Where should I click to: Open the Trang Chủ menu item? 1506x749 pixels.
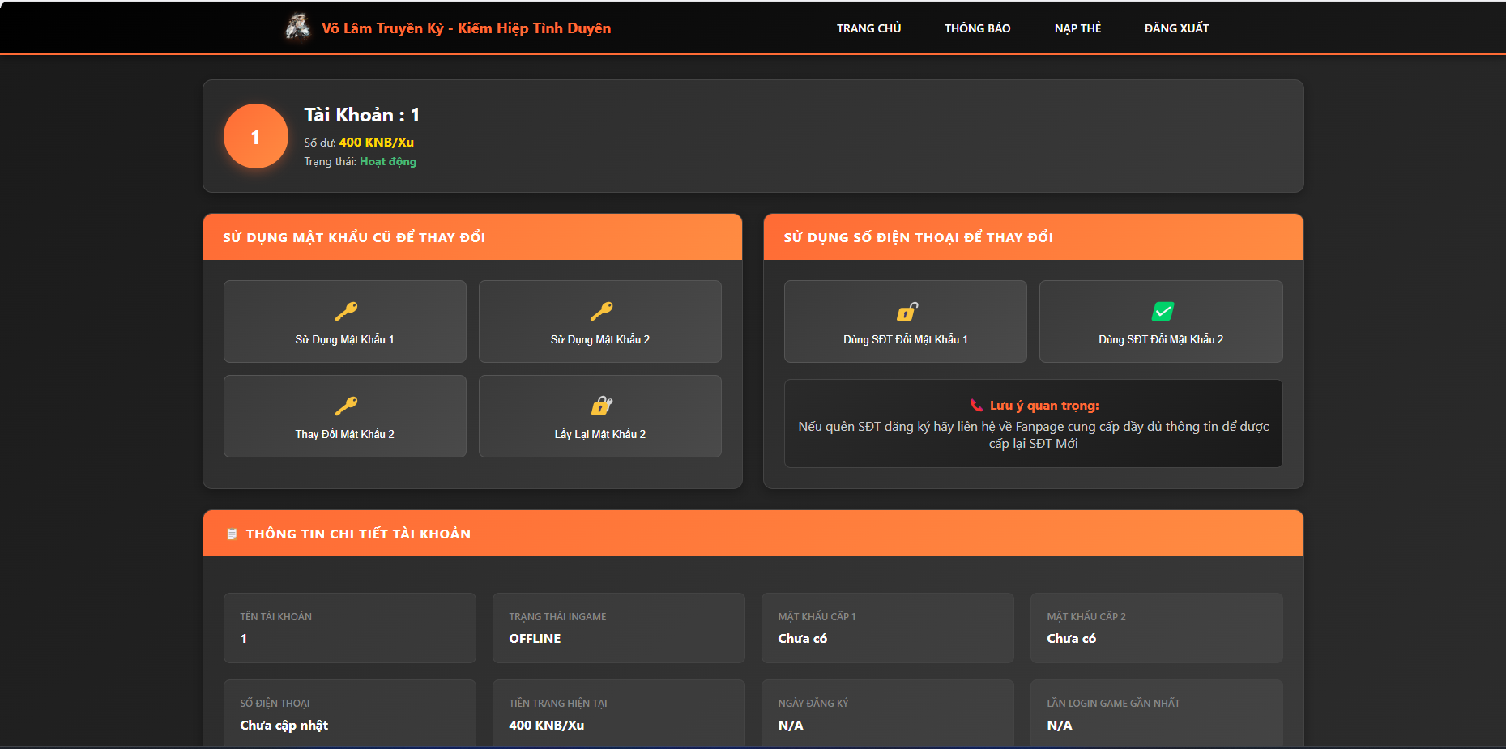coord(868,28)
